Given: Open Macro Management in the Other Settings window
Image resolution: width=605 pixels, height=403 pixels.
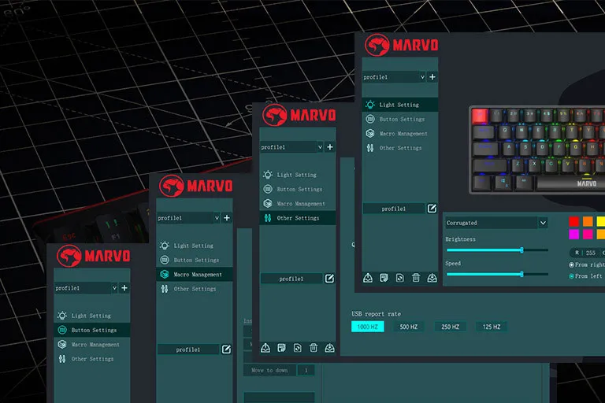Looking at the screenshot, I should (298, 204).
